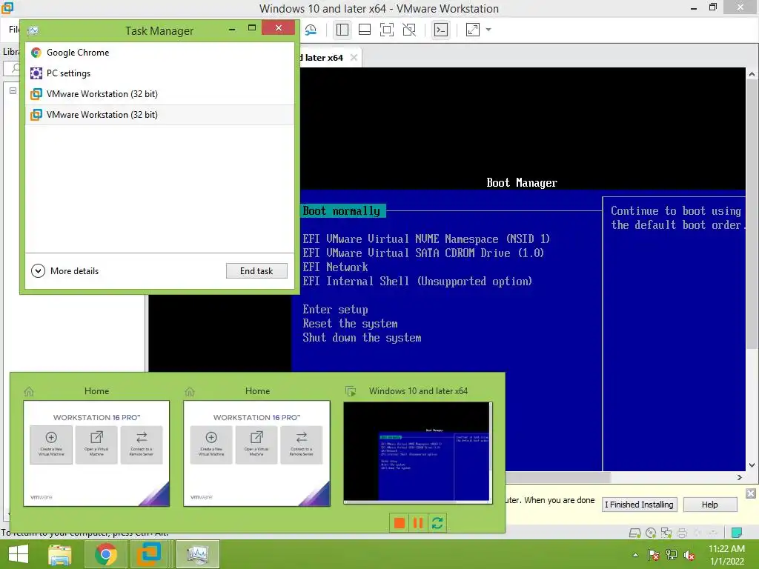The image size is (759, 569).
Task: Click the muted volume tray icon
Action: [x=689, y=555]
